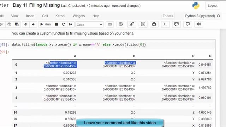Screen dimensions: 226x127
Task: Open the Insert menu
Action: tap(30, 16)
